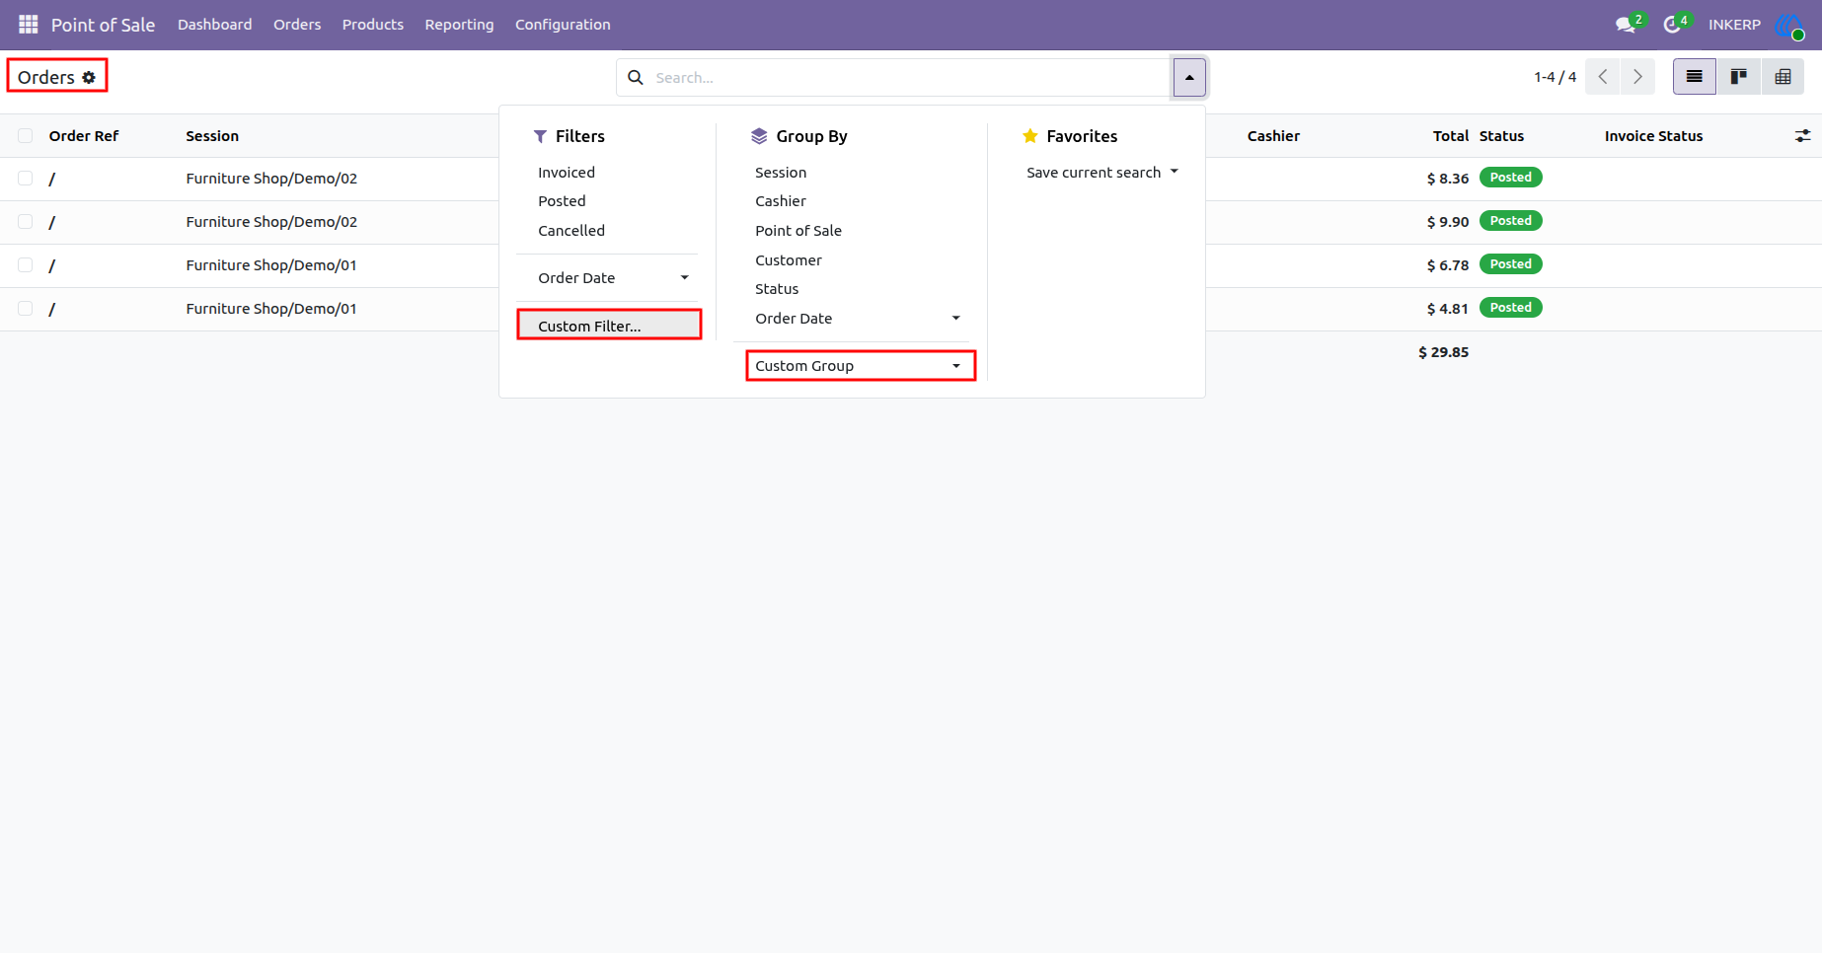Viewport: 1822px width, 953px height.
Task: Click the Point of Sale app title
Action: pos(103,25)
